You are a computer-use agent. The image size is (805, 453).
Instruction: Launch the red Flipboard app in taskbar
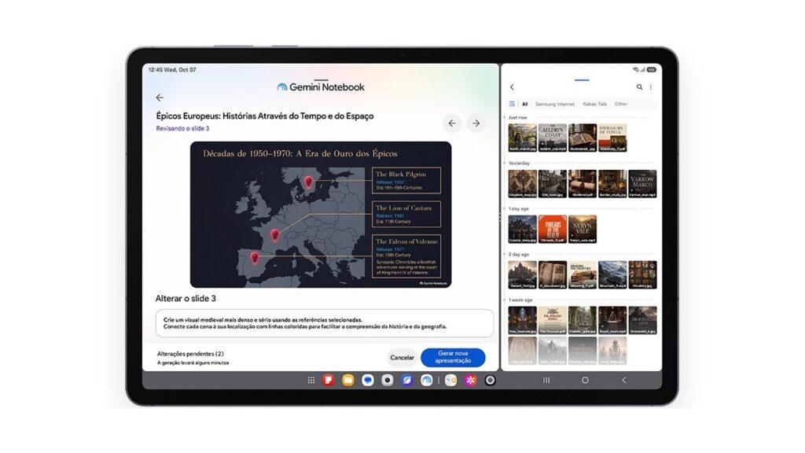click(x=329, y=380)
